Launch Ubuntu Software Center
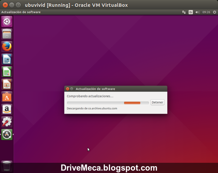 [x=7, y=97]
